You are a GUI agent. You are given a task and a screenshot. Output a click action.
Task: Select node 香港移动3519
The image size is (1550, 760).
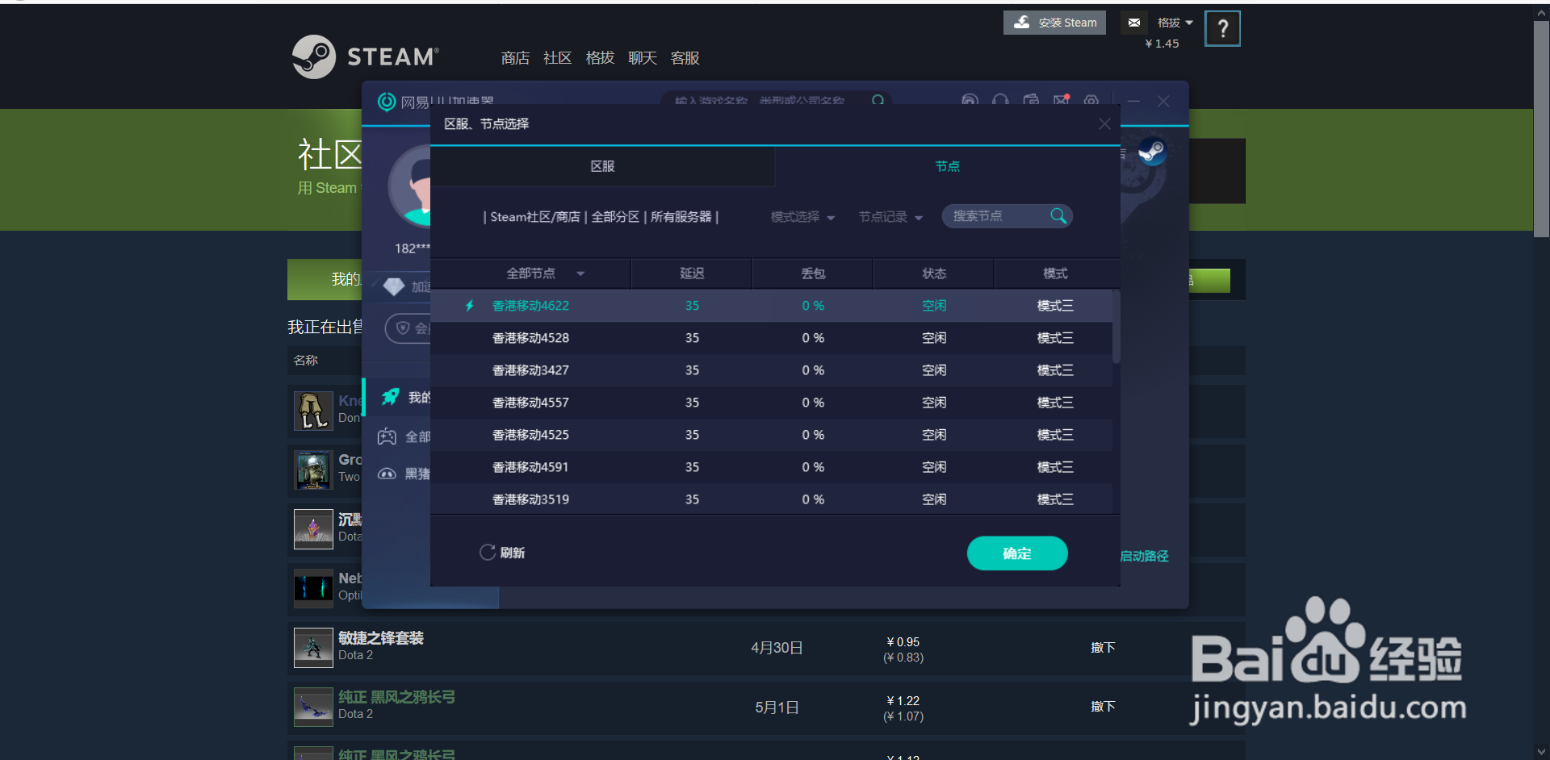click(771, 499)
